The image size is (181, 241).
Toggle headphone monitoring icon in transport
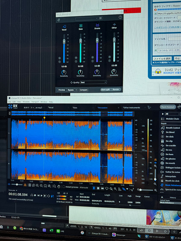click(32, 195)
